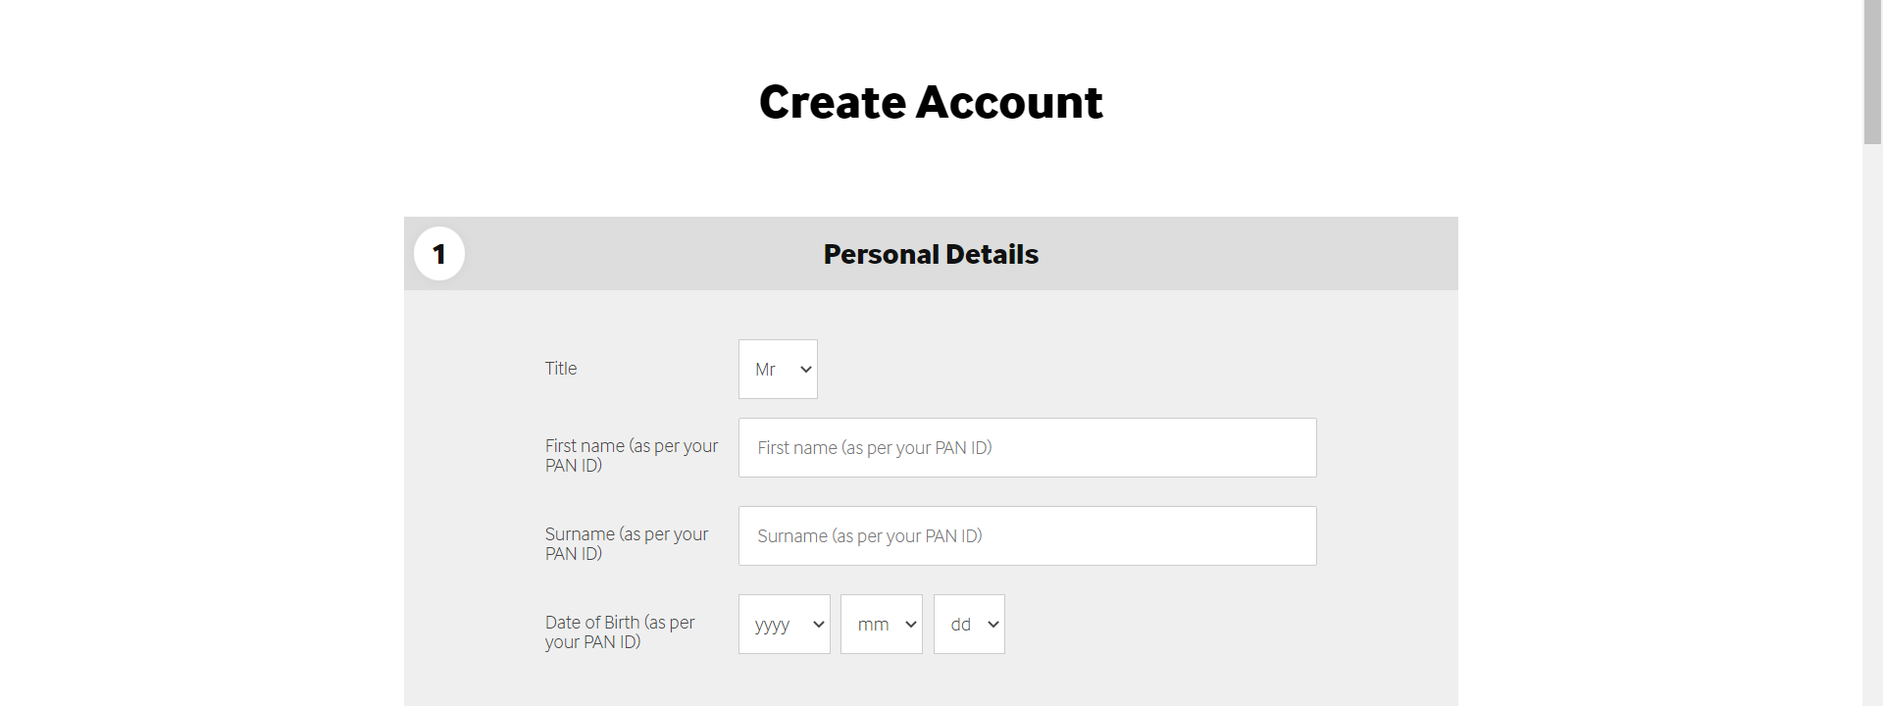Focus the Surname input field
This screenshot has width=1883, height=706.
click(x=1027, y=536)
